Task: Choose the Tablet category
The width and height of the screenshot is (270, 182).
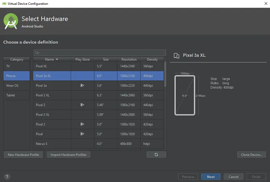Action: 17,95
